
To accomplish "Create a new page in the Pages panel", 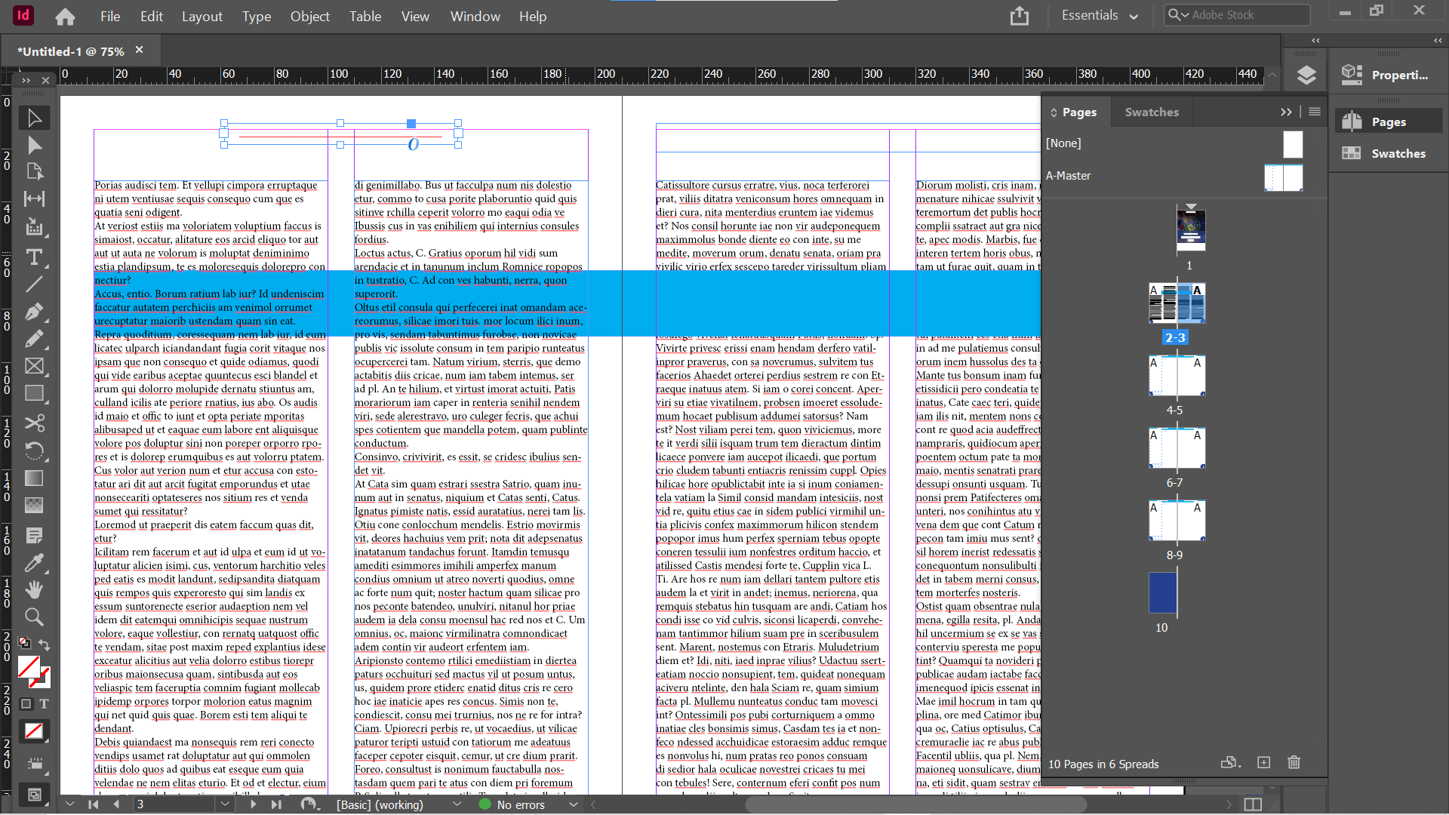I will point(1263,763).
